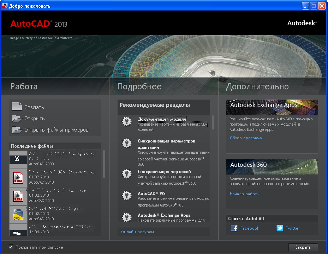The height and width of the screenshot is (254, 328).
Task: Click the recent files list scrollbar
Action: point(104,164)
